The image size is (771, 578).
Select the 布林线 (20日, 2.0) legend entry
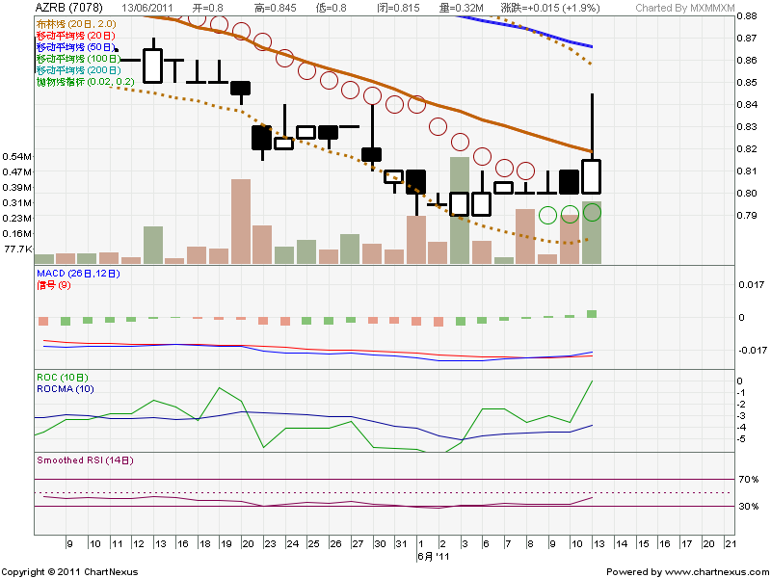pos(75,22)
